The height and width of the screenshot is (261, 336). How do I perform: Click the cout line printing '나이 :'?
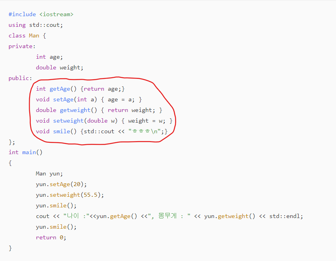[x=169, y=216]
